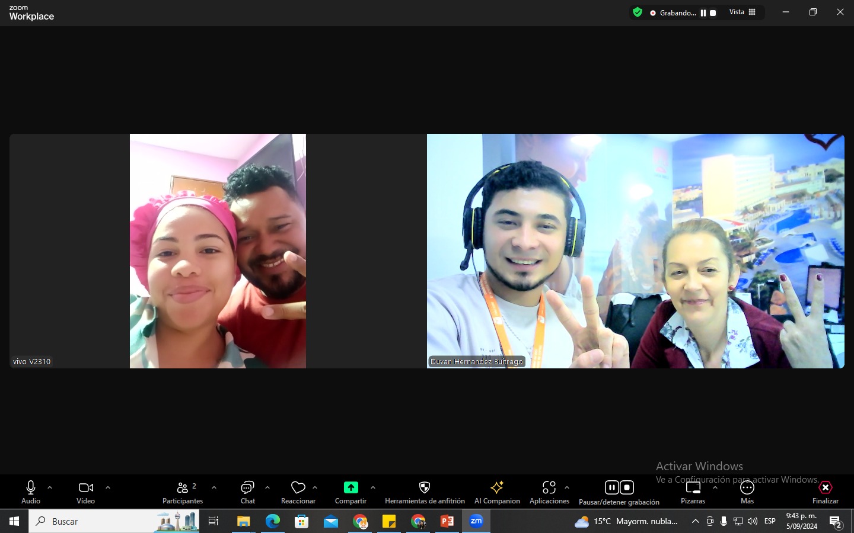Screen dimensions: 854x533
Task: Open the Participantes list
Action: click(x=183, y=492)
